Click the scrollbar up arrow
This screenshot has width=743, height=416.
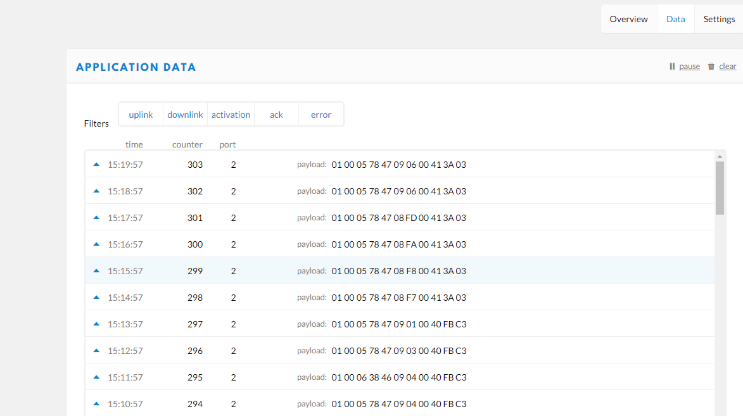720,156
